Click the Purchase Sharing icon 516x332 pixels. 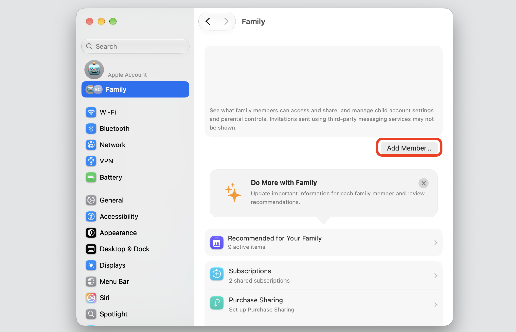point(217,303)
